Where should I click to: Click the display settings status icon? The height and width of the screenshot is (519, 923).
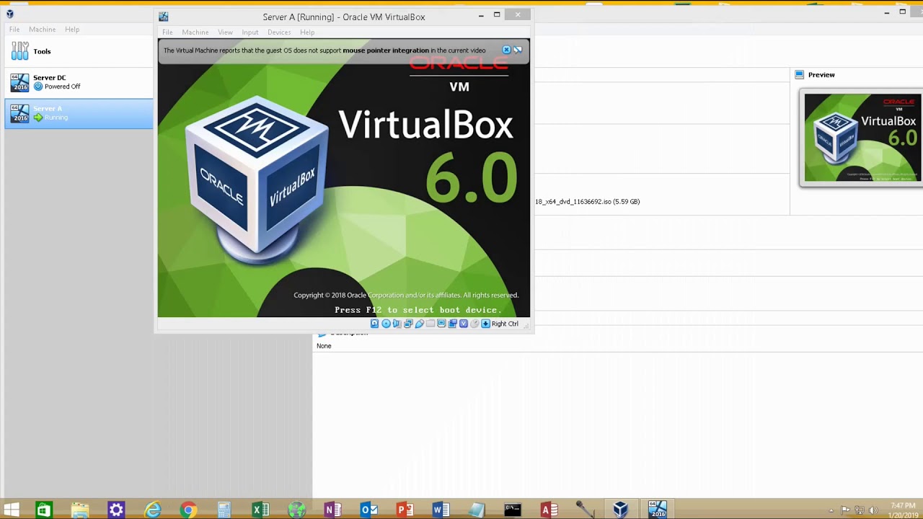[x=441, y=323]
